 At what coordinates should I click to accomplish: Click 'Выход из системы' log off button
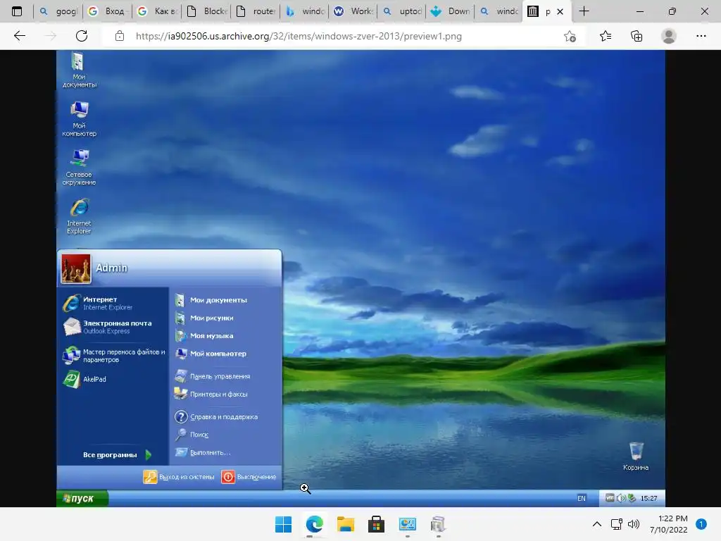coord(179,477)
